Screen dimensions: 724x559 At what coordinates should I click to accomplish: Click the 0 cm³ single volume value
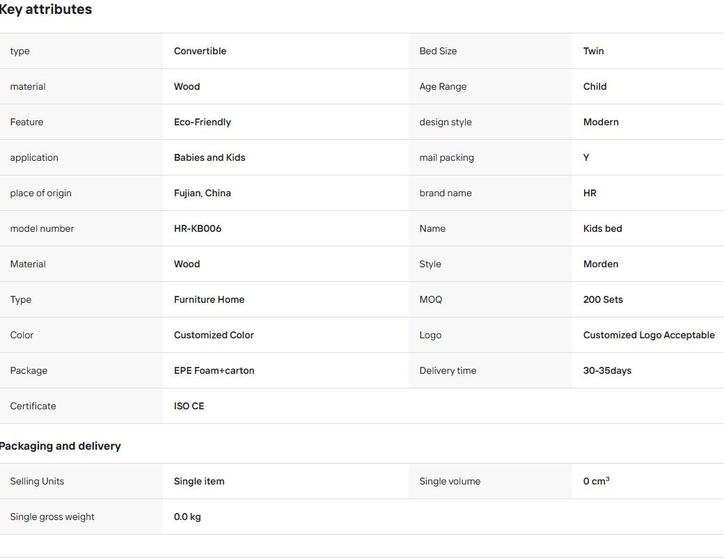pyautogui.click(x=596, y=481)
